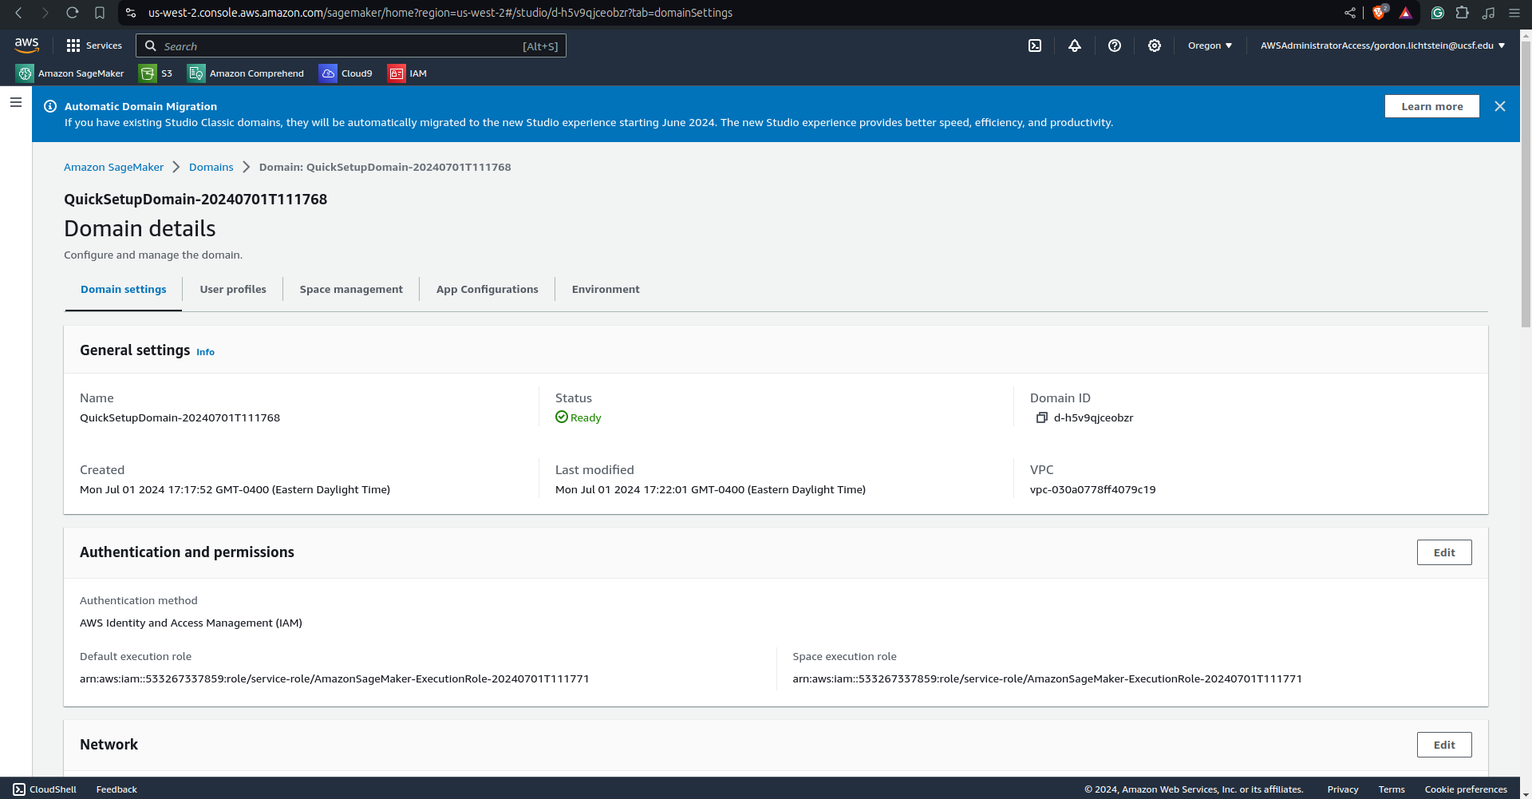Click the Space execution role ARN text
The image size is (1532, 799).
click(x=1047, y=678)
